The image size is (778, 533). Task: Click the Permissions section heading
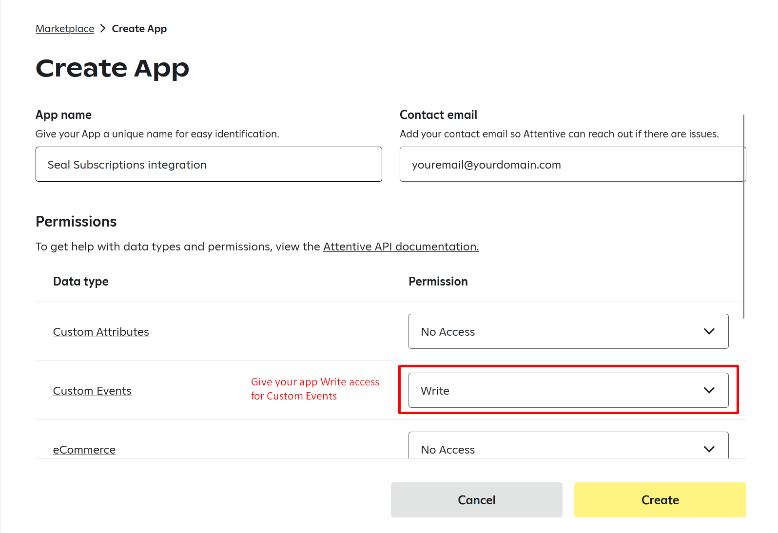click(x=76, y=222)
